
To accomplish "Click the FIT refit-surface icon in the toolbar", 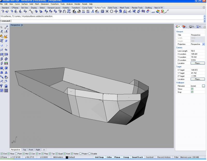I will point(83,12).
